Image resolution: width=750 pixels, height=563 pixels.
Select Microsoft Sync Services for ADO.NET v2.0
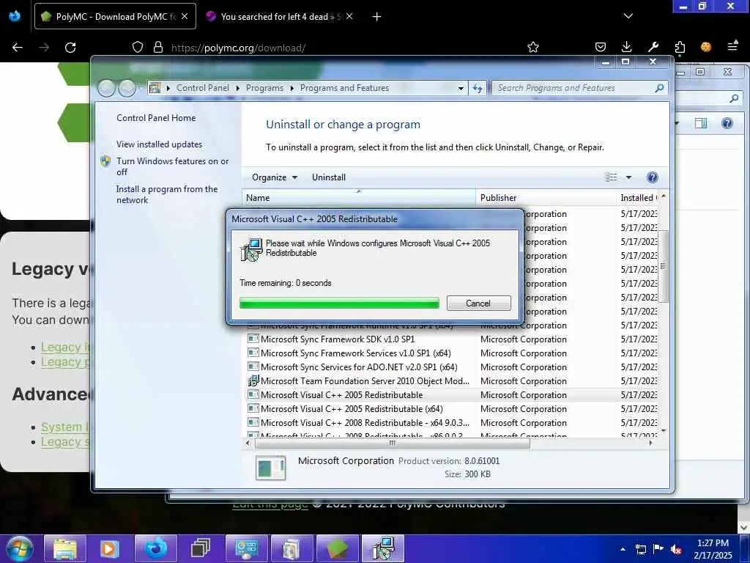tap(359, 367)
